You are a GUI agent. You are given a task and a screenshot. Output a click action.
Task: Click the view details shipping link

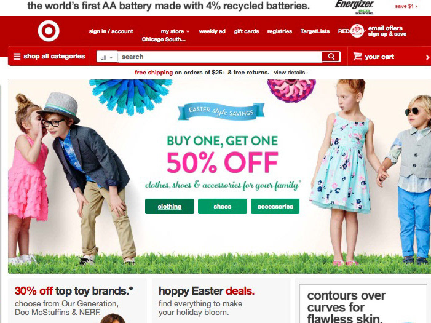point(291,73)
